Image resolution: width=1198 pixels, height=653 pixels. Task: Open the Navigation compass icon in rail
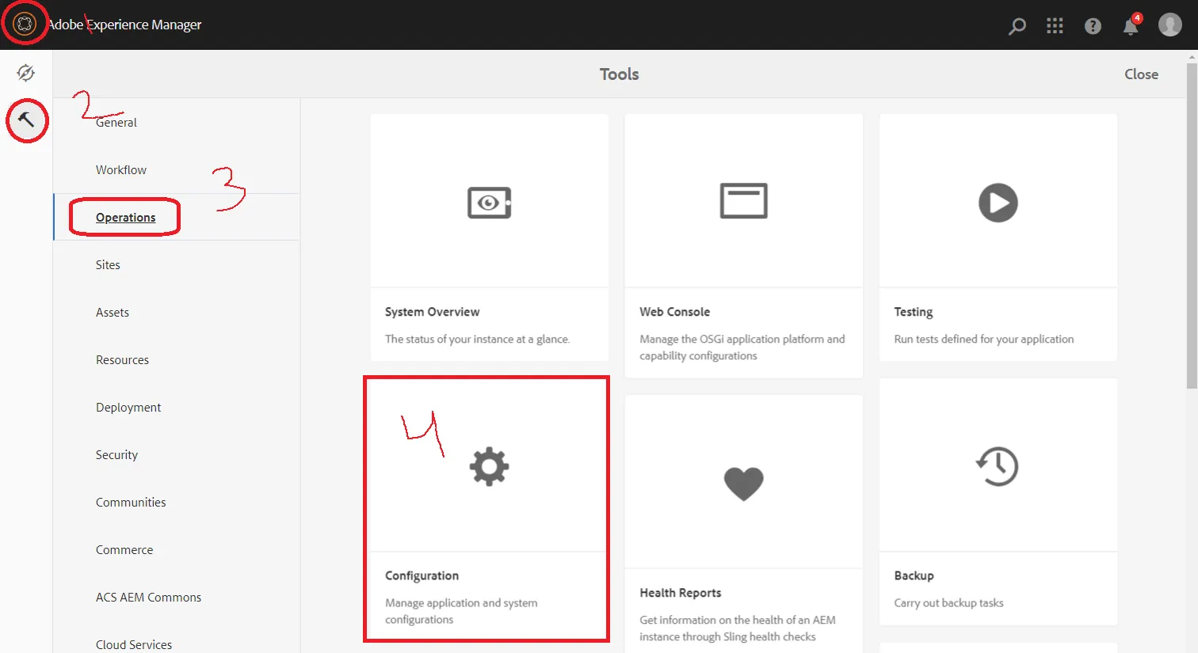[25, 73]
